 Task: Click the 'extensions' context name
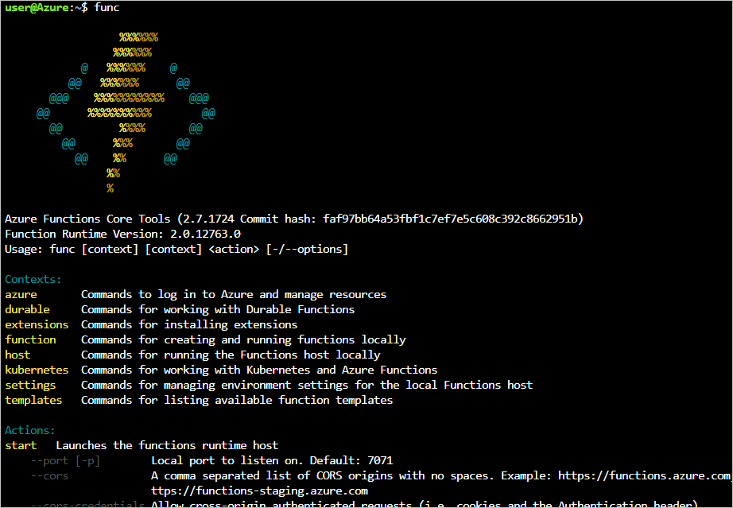[x=37, y=324]
